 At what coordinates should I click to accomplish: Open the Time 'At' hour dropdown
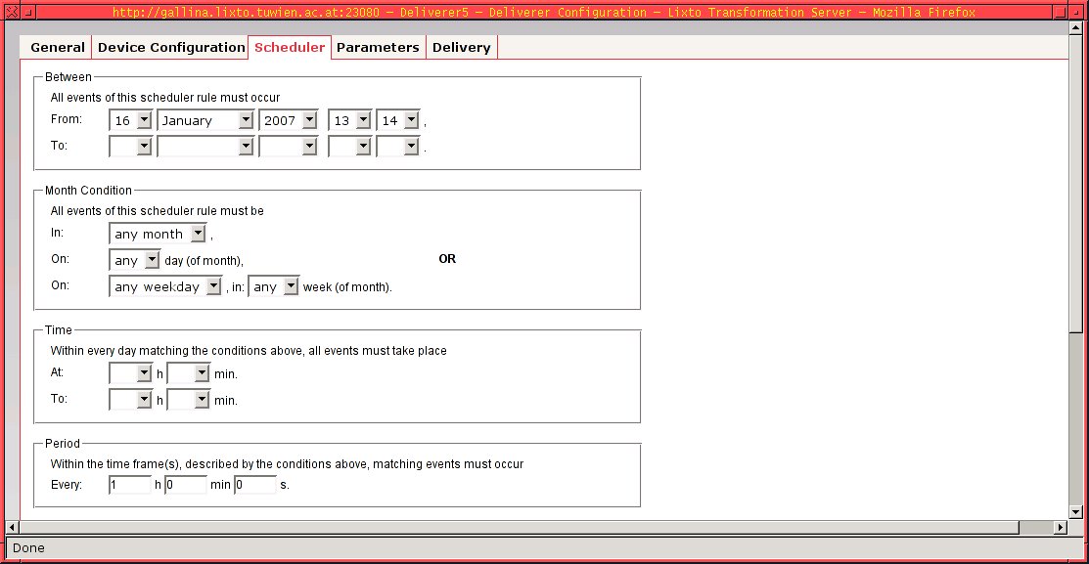point(144,373)
